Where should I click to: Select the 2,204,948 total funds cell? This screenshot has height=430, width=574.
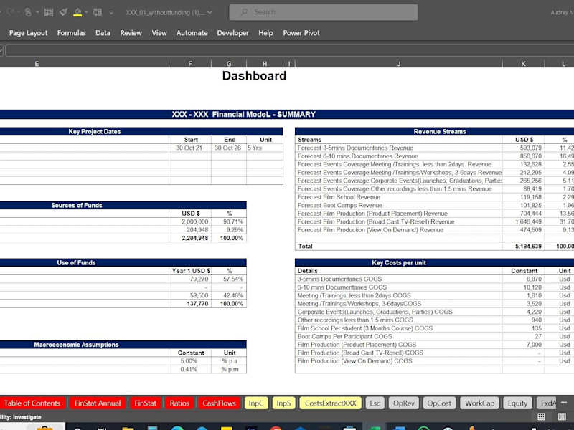click(189, 238)
